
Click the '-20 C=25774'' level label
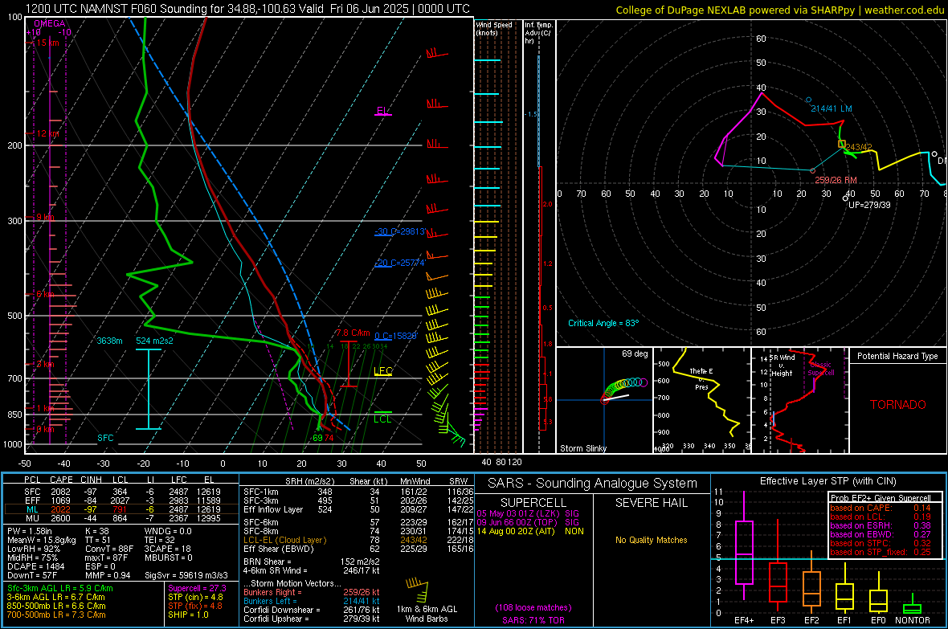tap(399, 263)
